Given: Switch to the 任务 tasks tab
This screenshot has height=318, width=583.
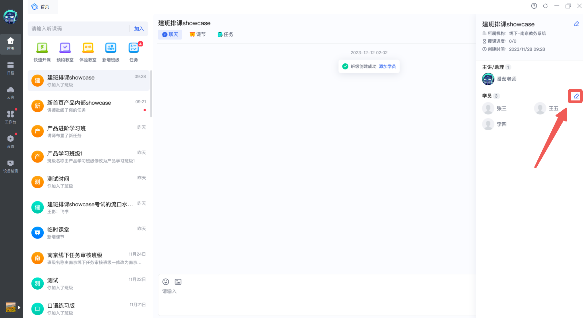Looking at the screenshot, I should [225, 34].
